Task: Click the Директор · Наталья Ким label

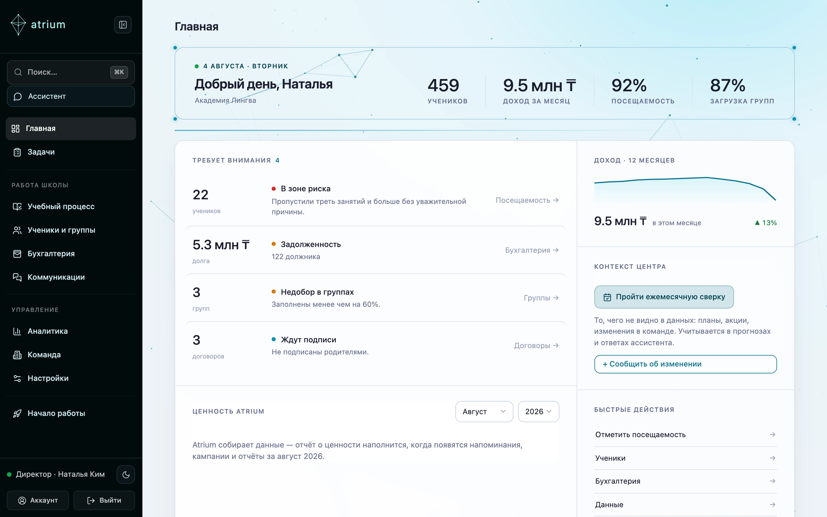Action: coord(60,474)
